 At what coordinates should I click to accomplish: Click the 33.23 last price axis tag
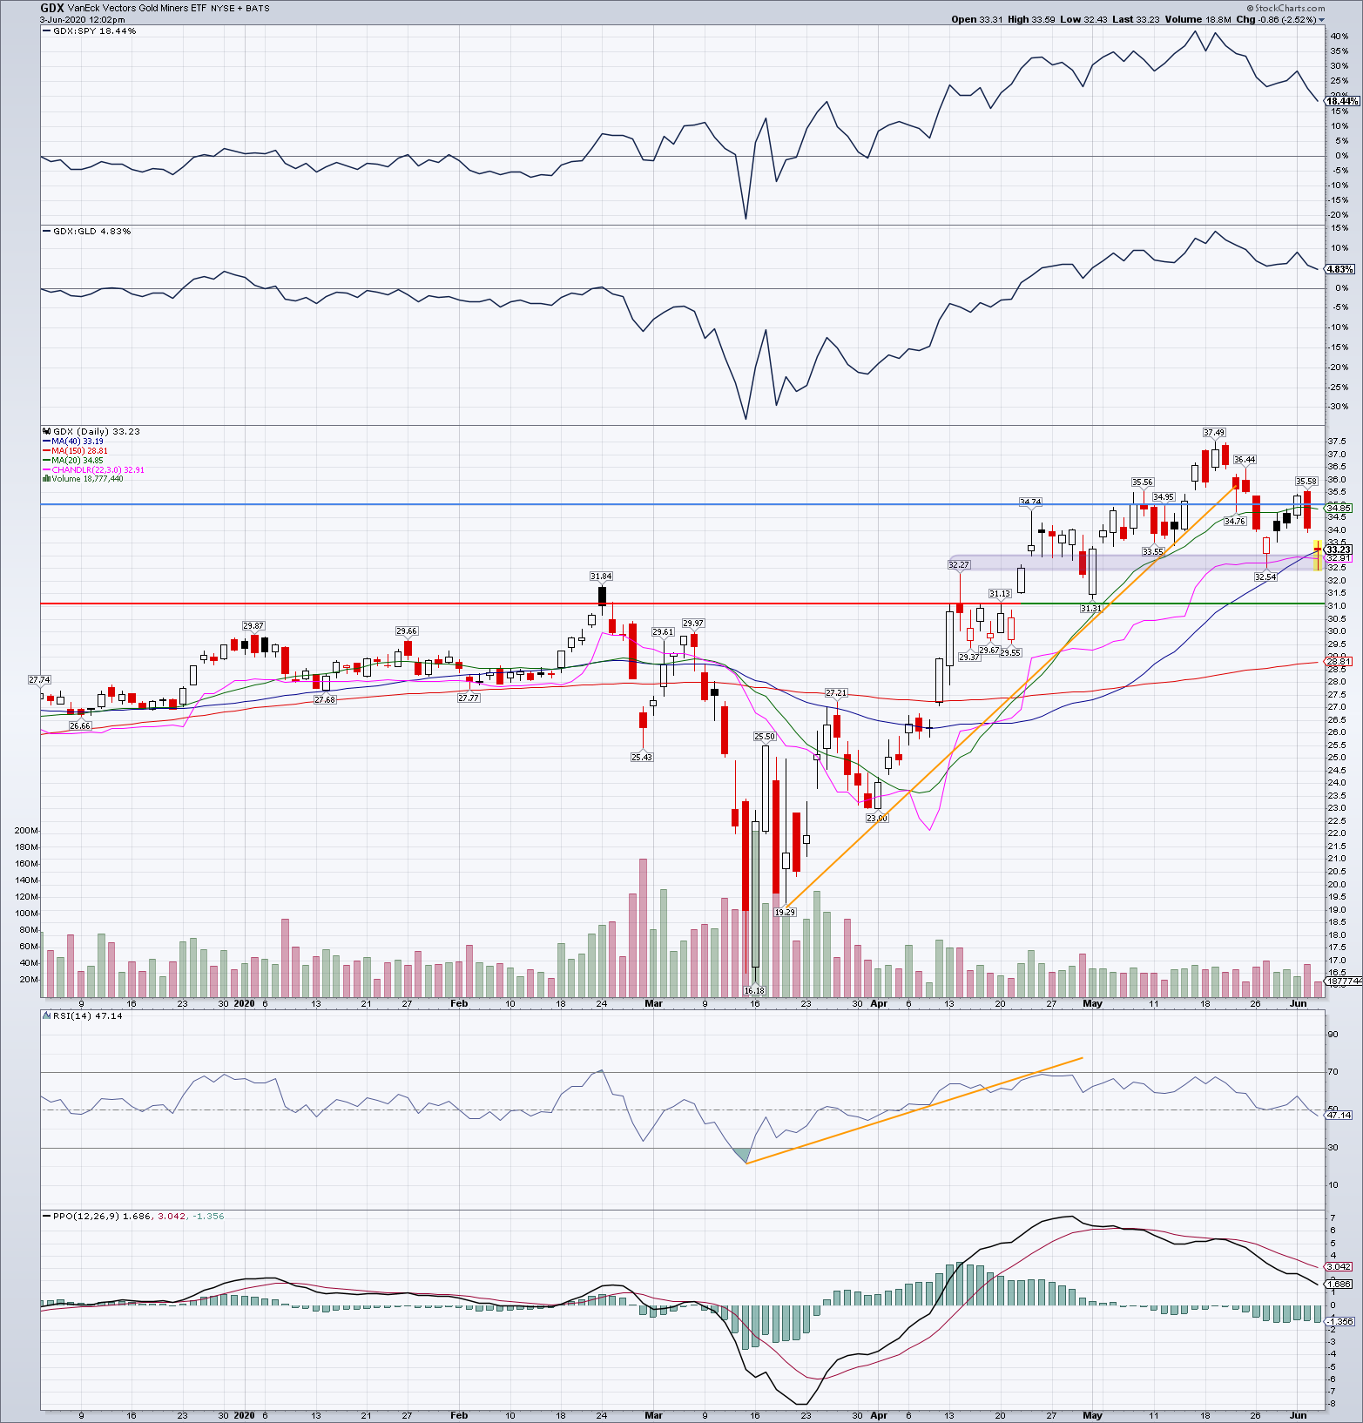(x=1338, y=550)
